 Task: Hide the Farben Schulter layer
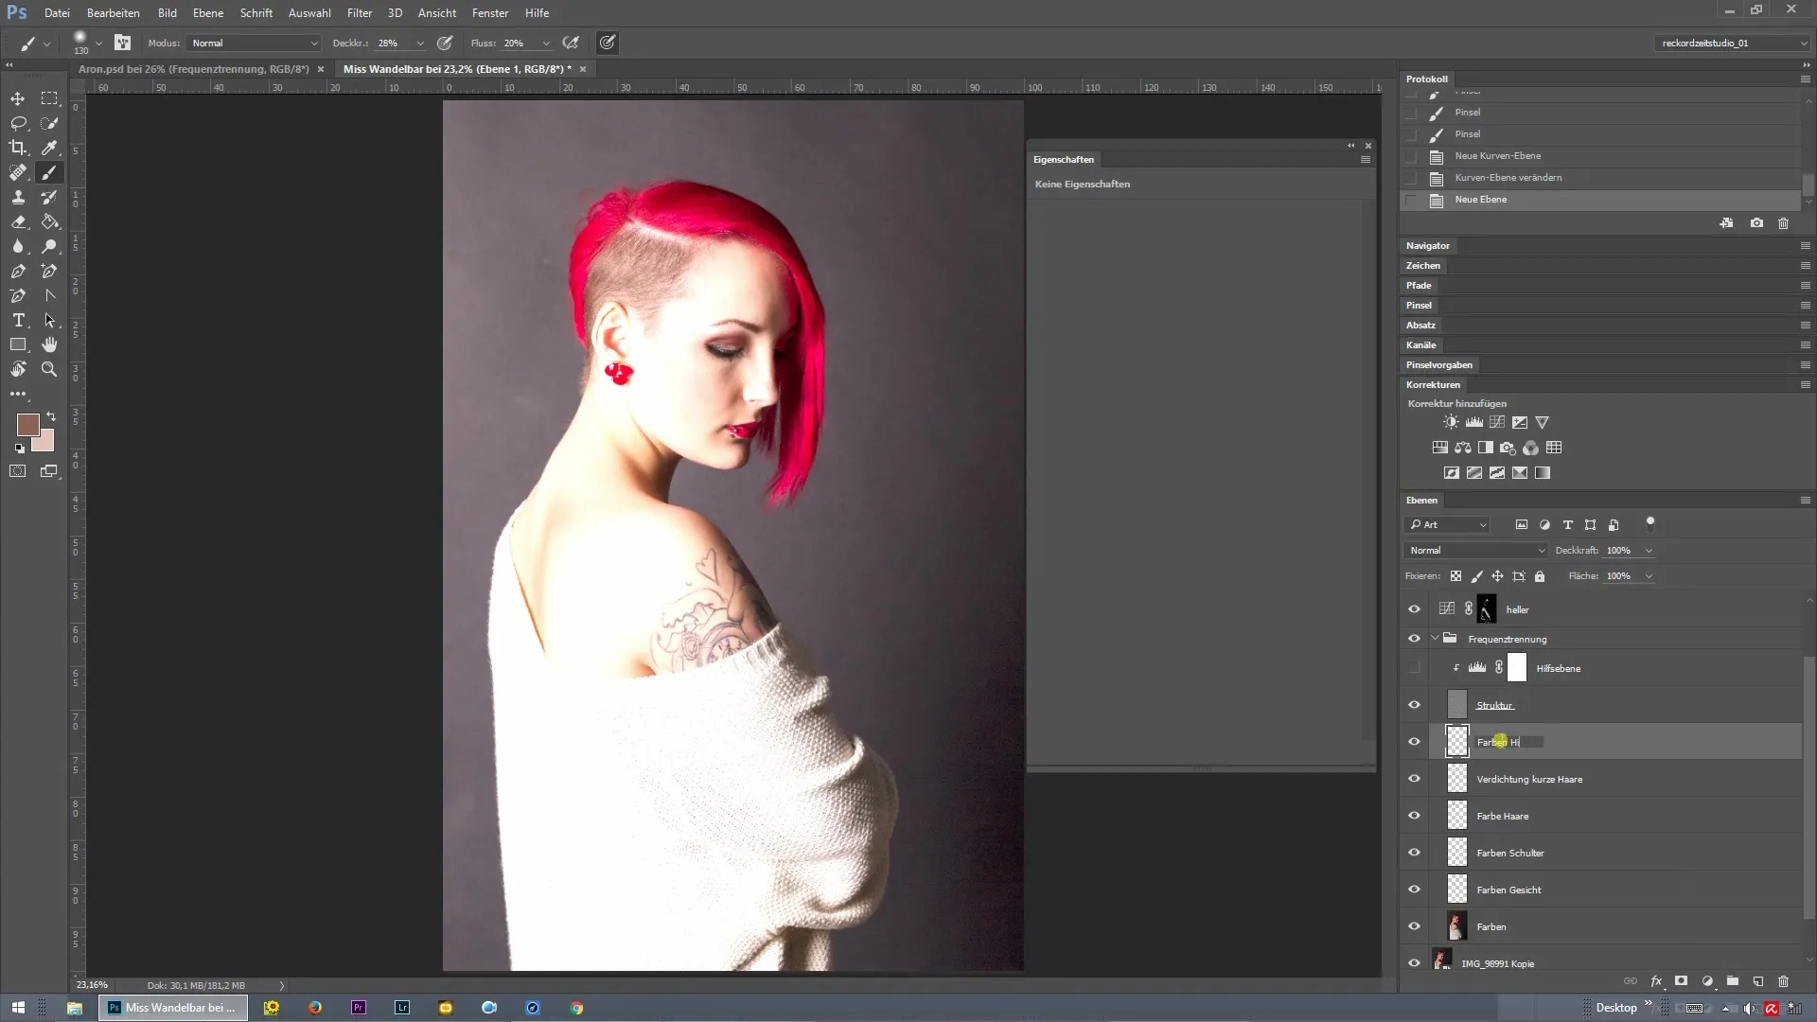[x=1414, y=853]
